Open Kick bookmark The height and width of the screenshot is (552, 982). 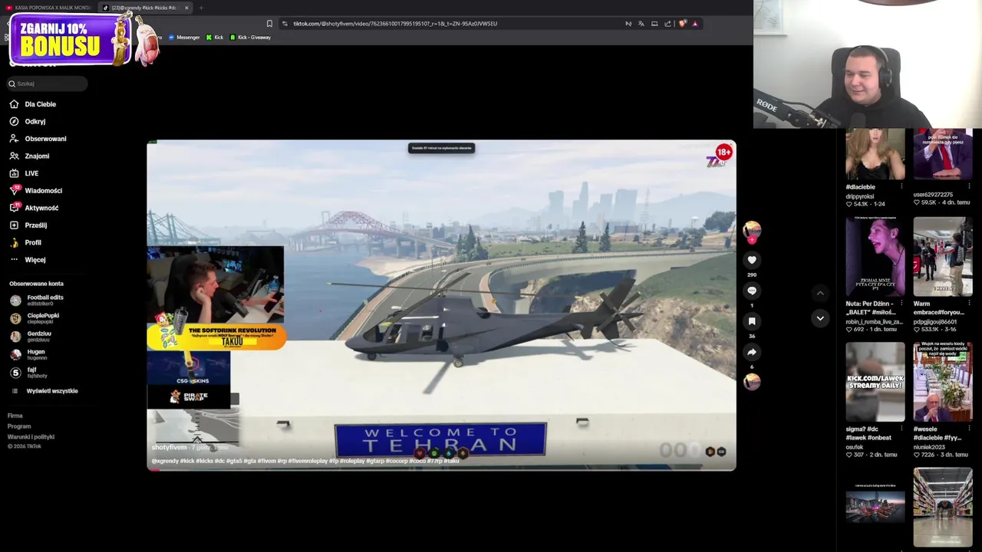point(215,37)
